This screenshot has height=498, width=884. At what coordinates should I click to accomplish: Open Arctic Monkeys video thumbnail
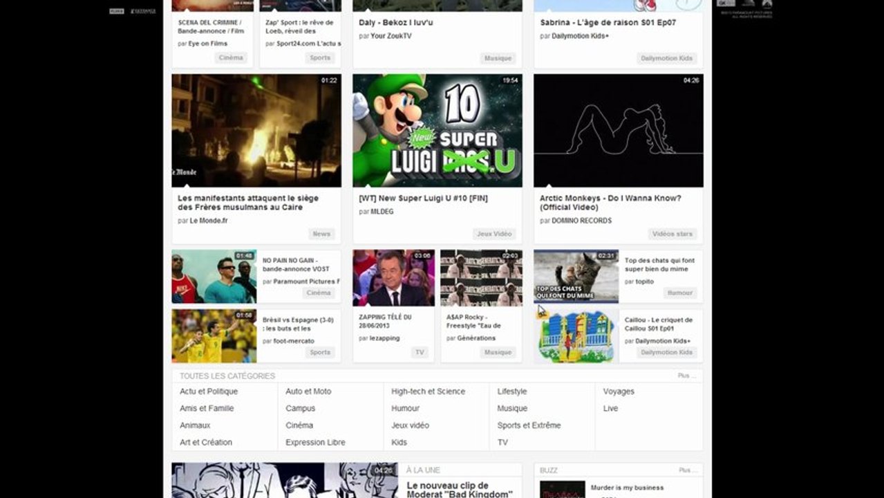[x=619, y=130]
